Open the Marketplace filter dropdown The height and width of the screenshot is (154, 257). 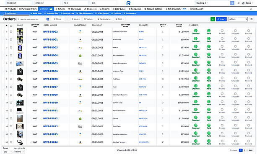point(104,19)
